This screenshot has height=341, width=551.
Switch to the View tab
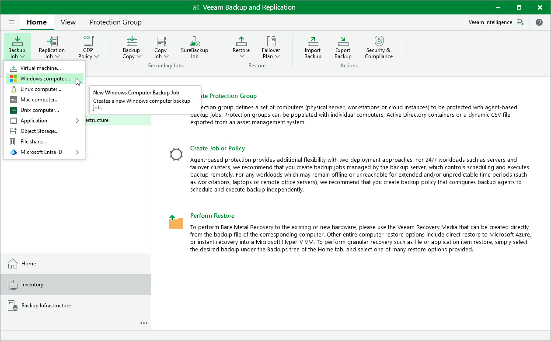[68, 22]
